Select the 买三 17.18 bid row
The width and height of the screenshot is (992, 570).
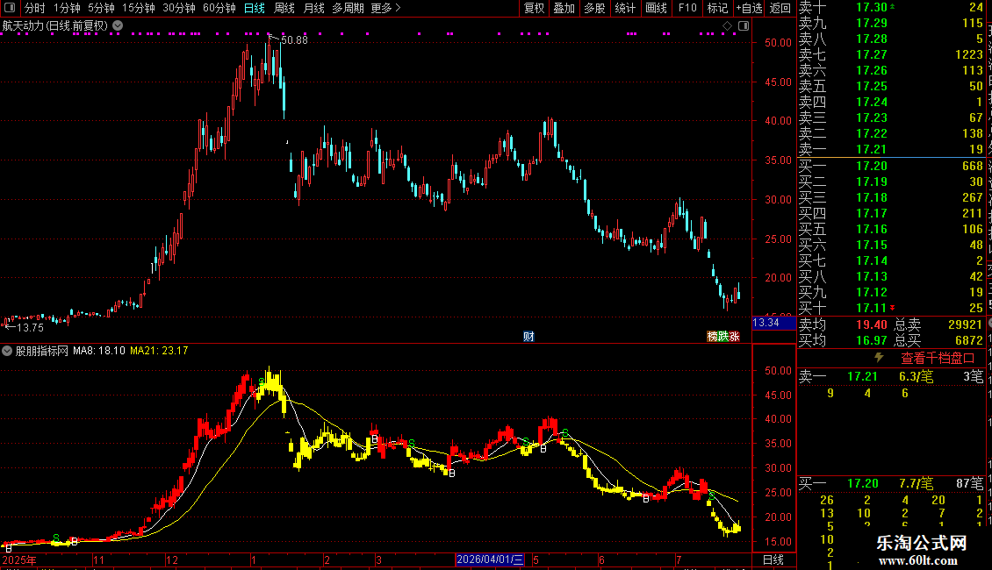(x=891, y=197)
